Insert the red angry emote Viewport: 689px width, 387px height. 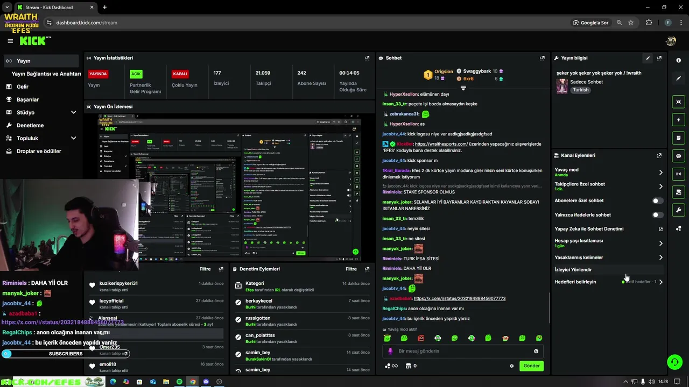click(421, 338)
